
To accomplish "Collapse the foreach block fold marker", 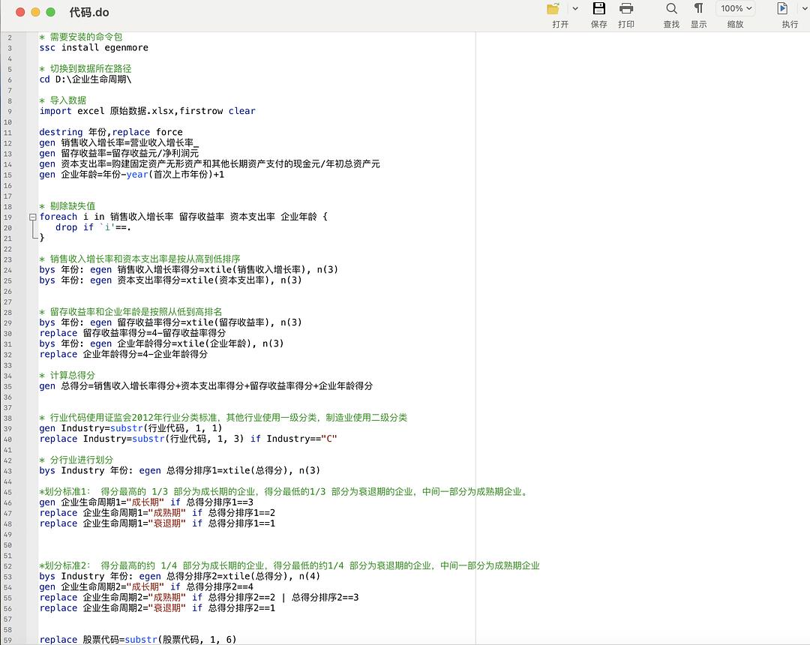I will (x=32, y=217).
